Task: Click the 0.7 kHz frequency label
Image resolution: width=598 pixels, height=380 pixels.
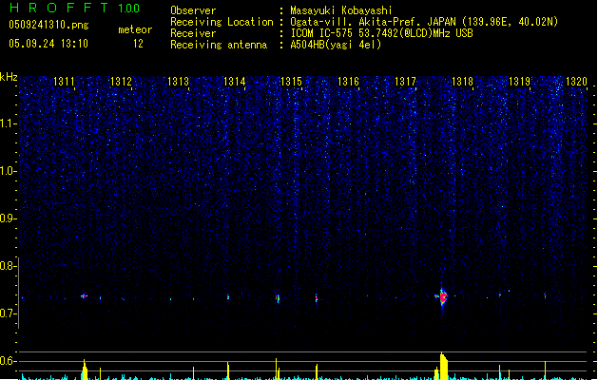Action: [x=8, y=313]
